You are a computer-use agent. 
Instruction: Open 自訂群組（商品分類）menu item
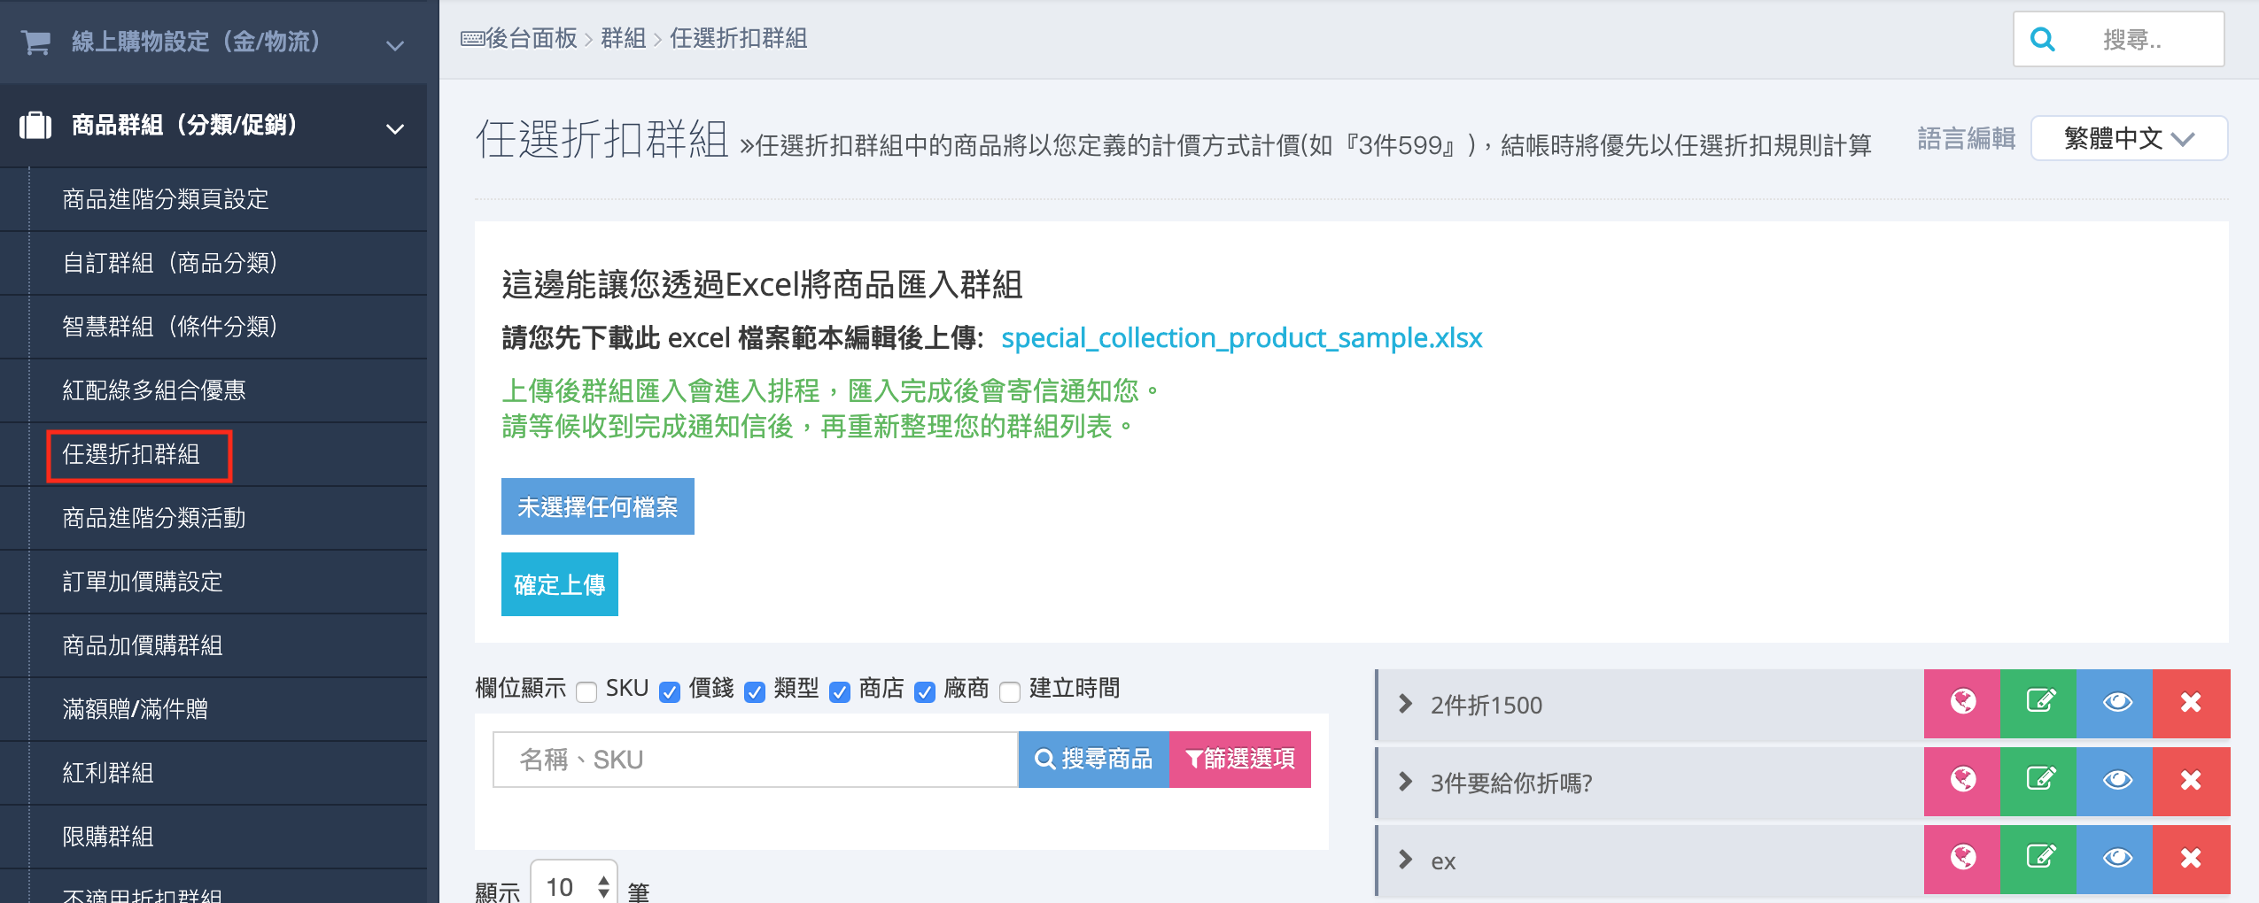[x=171, y=263]
